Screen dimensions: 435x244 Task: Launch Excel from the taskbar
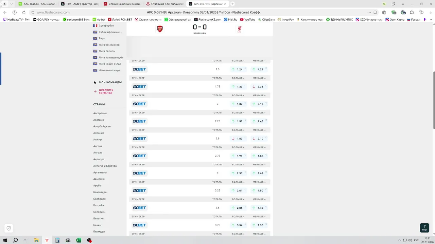tap(79, 240)
